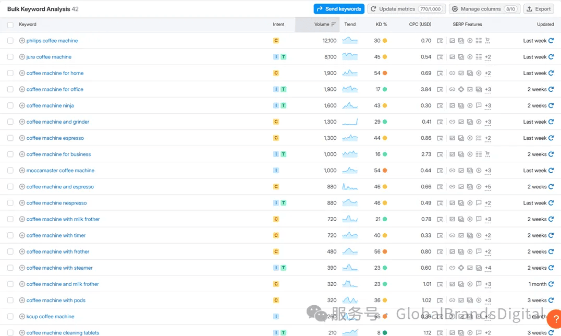Click the trend sparkline for coffee machine espresso
This screenshot has width=561, height=336.
pyautogui.click(x=350, y=138)
